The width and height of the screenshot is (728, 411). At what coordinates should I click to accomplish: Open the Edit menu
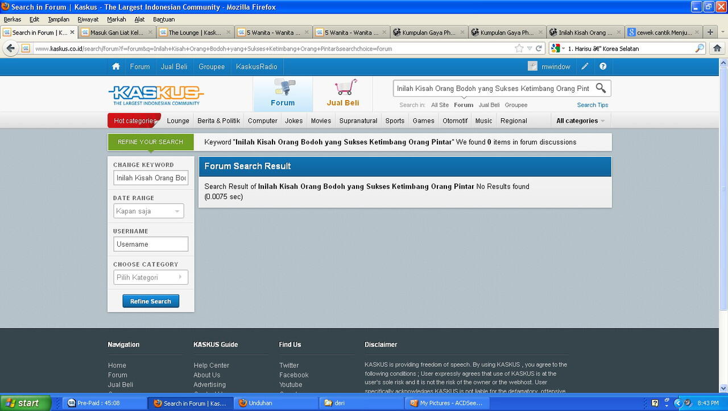tap(34, 19)
